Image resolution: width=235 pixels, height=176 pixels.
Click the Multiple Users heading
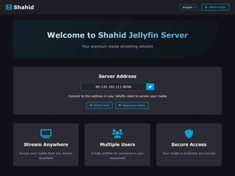pyautogui.click(x=117, y=144)
